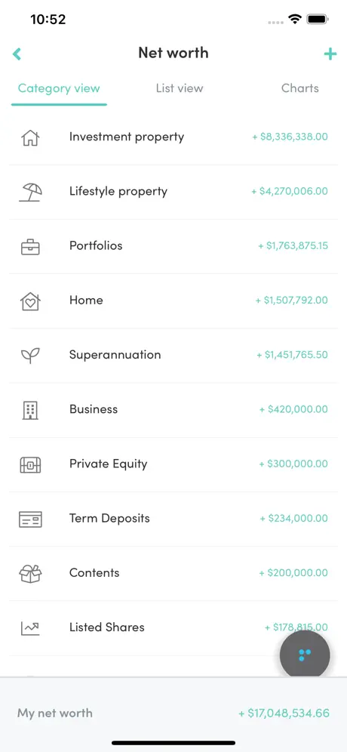
Task: Open the Private Equity category label
Action: coord(109,464)
